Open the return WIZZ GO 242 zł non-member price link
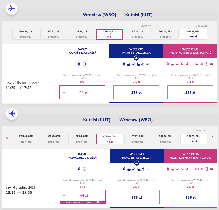 [x=137, y=187]
